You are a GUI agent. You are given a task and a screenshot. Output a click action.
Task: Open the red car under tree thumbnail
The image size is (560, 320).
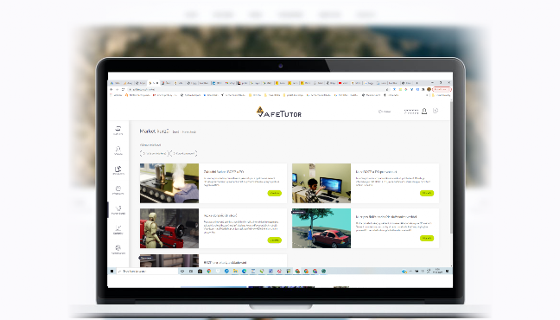(x=321, y=228)
